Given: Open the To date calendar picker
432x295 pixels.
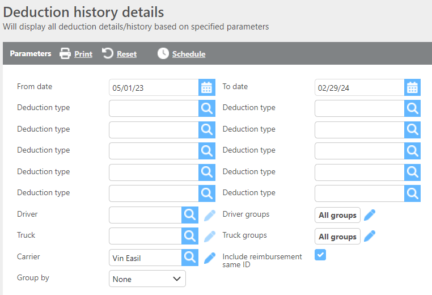Looking at the screenshot, I should pyautogui.click(x=412, y=87).
